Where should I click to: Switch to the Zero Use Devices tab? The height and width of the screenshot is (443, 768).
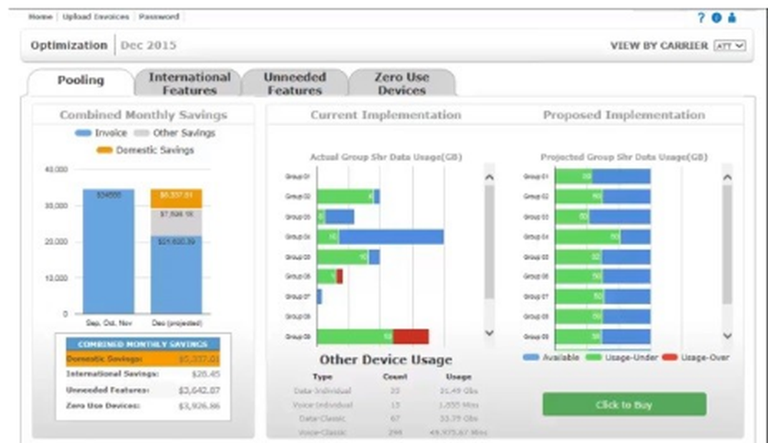(x=402, y=83)
